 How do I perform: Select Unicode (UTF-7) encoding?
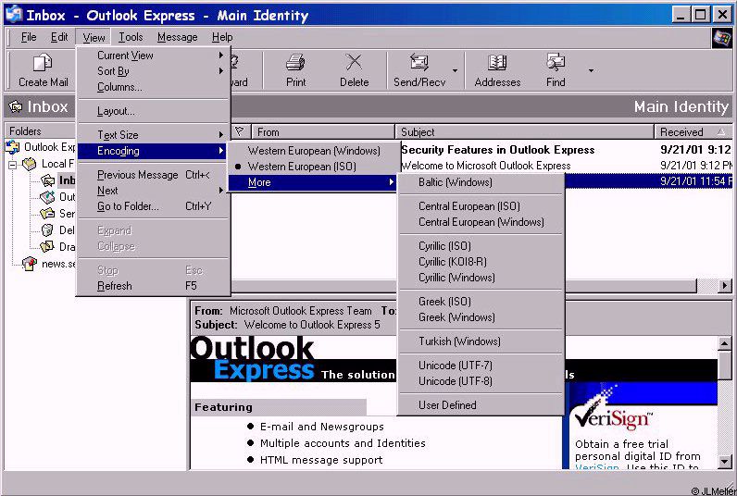pos(481,366)
